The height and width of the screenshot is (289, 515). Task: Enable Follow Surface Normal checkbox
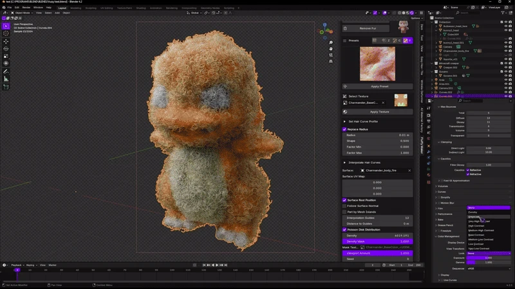click(344, 206)
